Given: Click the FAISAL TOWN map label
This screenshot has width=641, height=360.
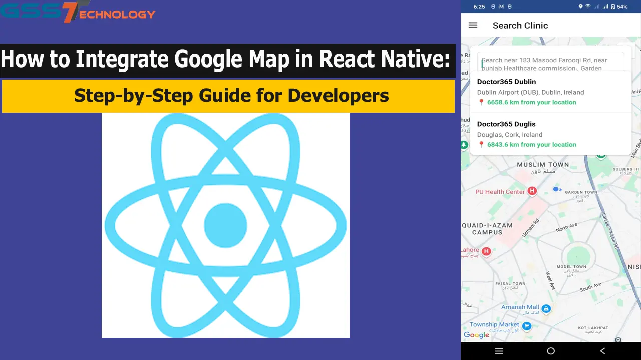Looking at the screenshot, I should 510,284.
